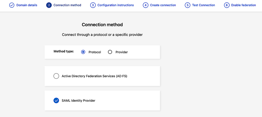Viewport: 262px width, 117px height.
Task: Click the step 6 number circle icon
Action: click(x=227, y=5)
